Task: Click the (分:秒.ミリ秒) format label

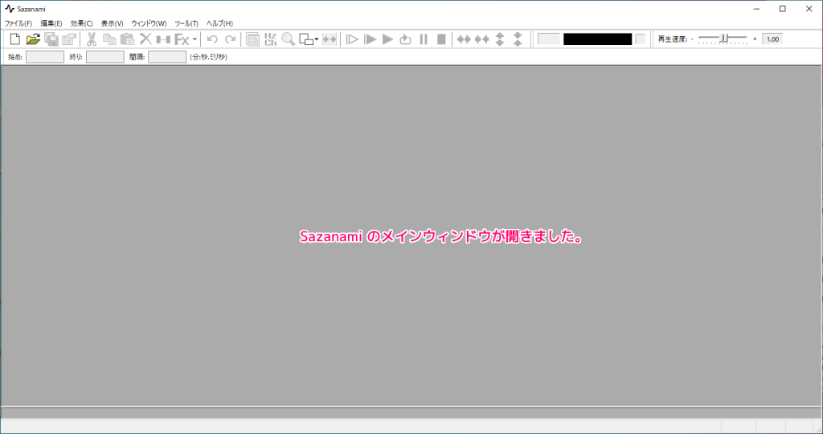Action: 208,57
